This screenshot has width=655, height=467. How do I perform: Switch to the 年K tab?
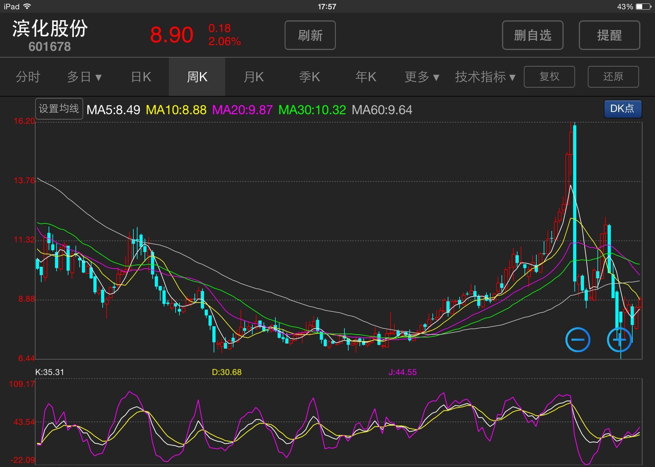click(x=366, y=77)
